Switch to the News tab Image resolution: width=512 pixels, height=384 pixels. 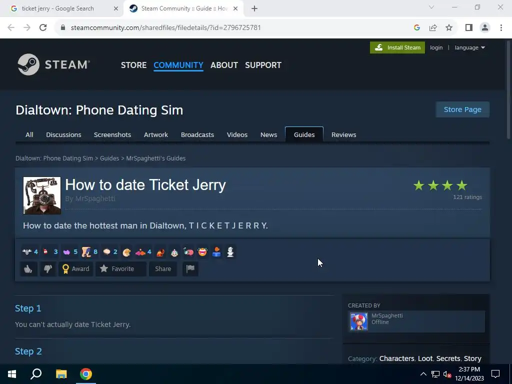tap(268, 134)
